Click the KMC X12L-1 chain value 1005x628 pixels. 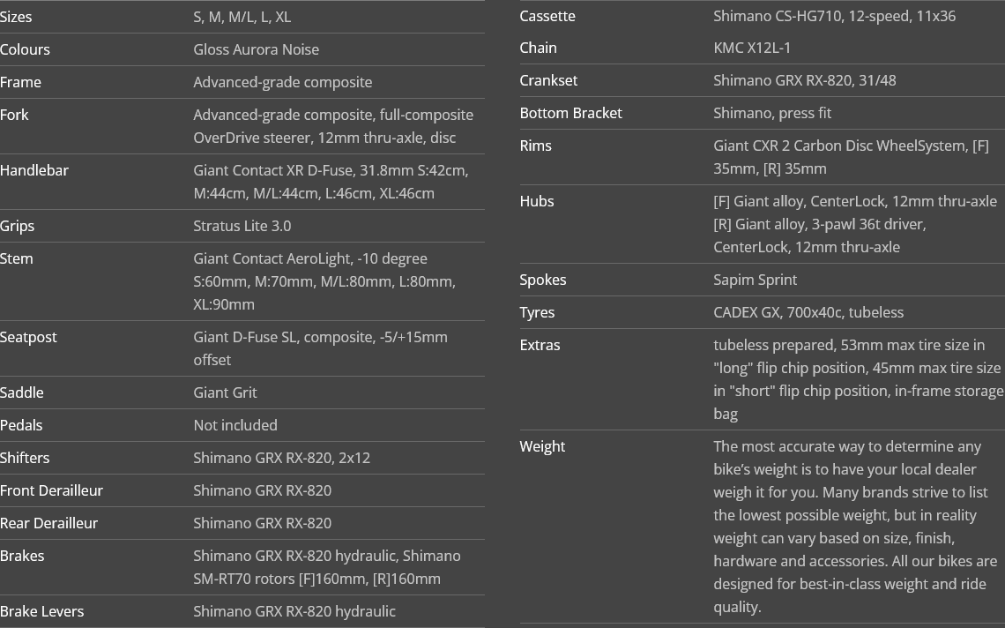[x=752, y=49]
